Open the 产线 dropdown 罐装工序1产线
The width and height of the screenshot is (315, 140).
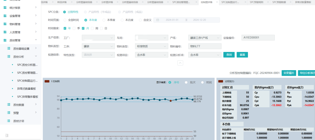tap(204, 38)
